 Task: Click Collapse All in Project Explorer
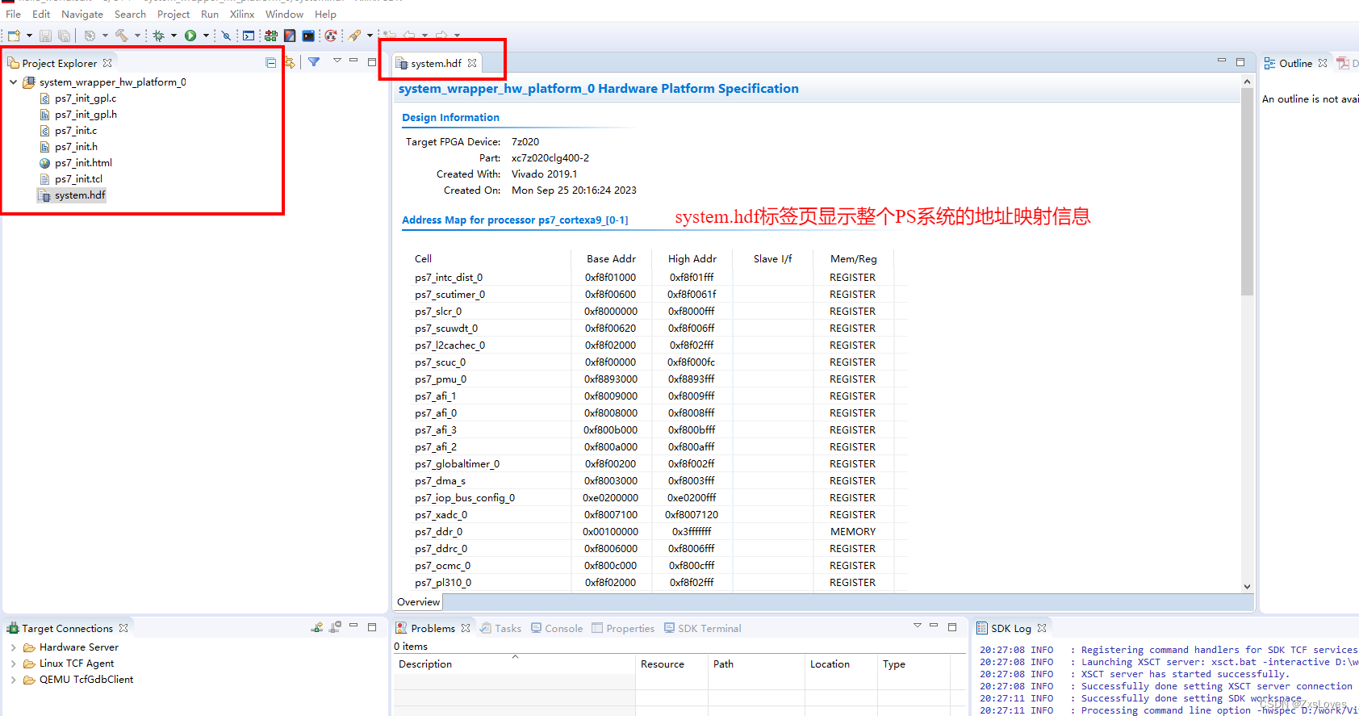[271, 63]
